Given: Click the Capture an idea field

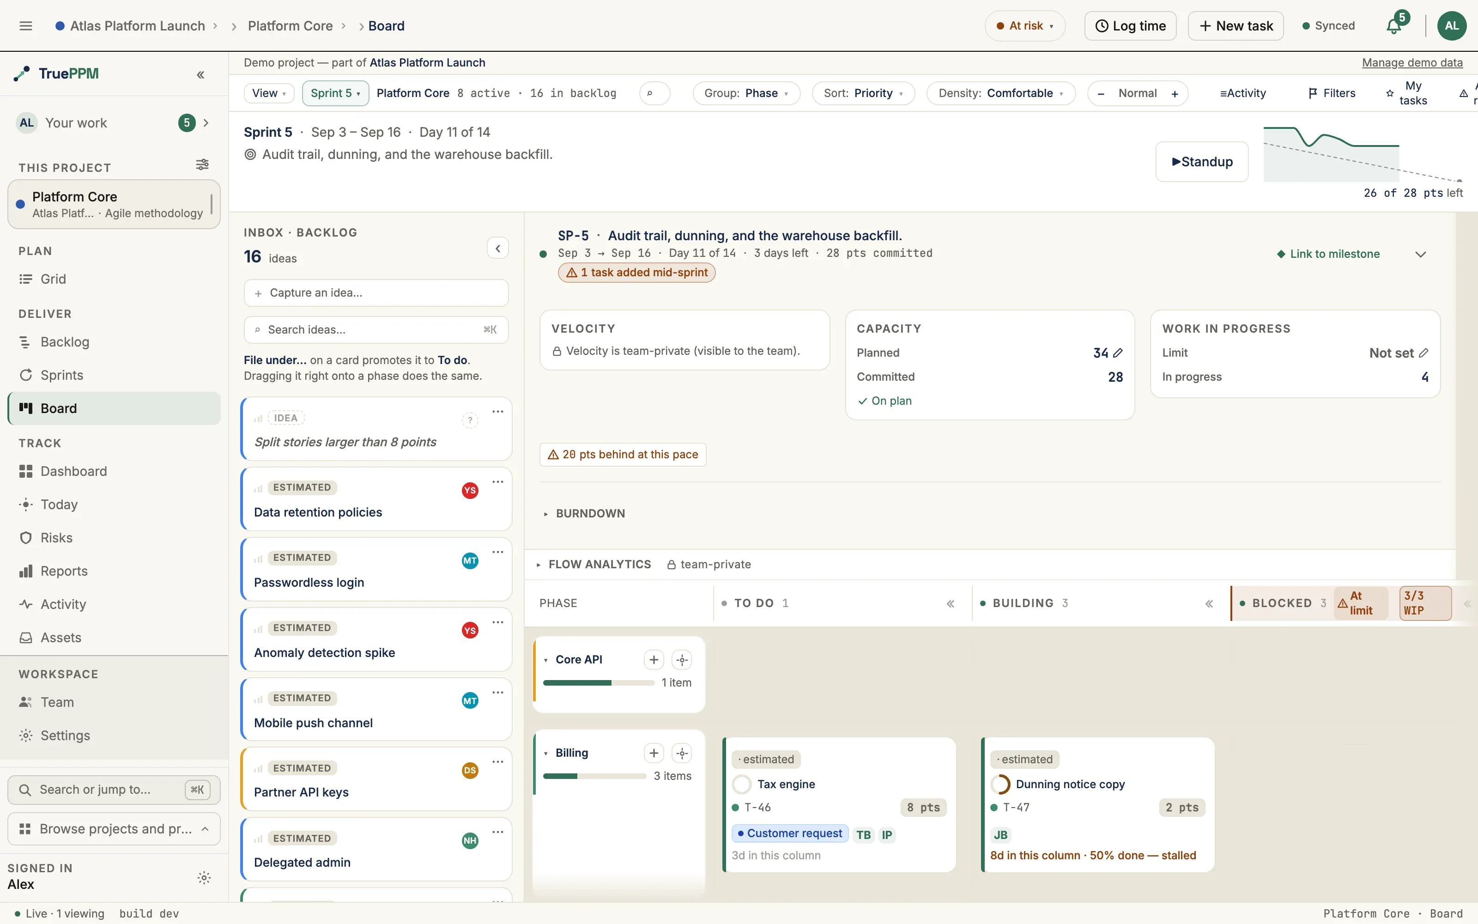Looking at the screenshot, I should [376, 293].
